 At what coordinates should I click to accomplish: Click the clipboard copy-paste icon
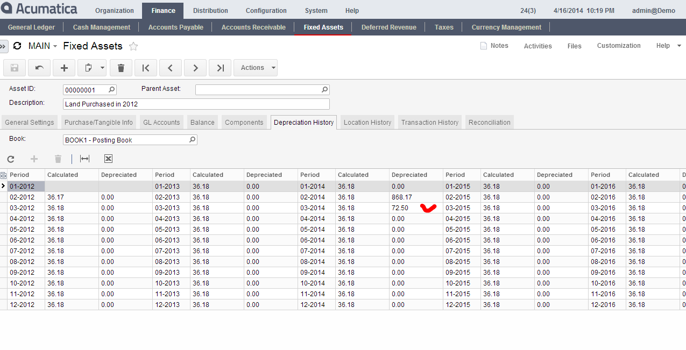coord(88,68)
